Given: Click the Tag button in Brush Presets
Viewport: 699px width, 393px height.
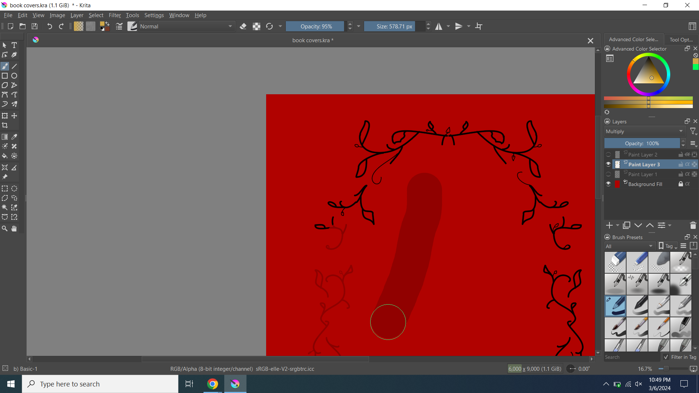Looking at the screenshot, I should [668, 246].
